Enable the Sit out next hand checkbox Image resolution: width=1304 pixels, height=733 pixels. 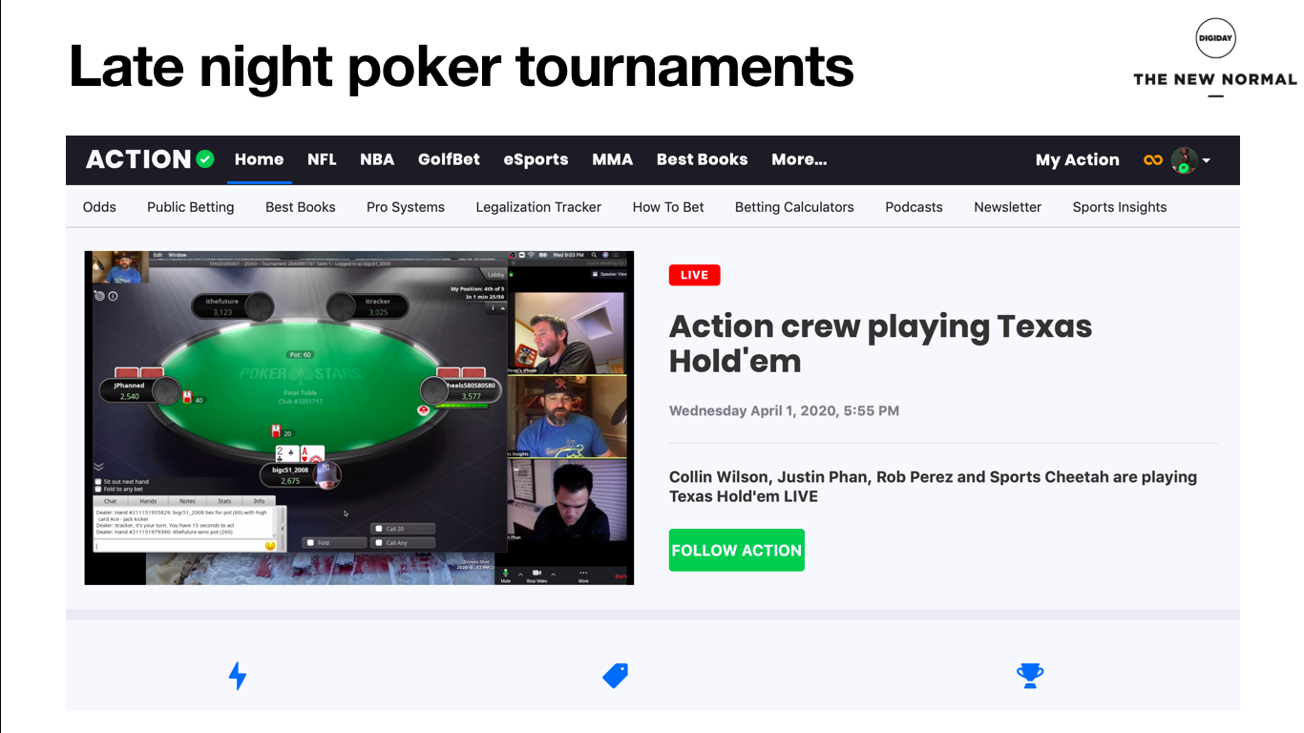98,482
